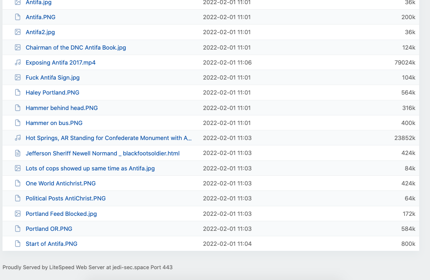Viewport: 430px width, 280px height.
Task: Open Lots of cops showed up same time as Antifa.jpg
Action: point(90,168)
